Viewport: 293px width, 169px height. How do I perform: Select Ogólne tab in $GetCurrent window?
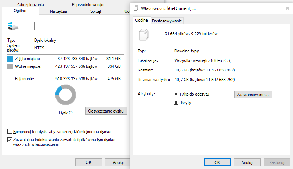click(x=141, y=20)
